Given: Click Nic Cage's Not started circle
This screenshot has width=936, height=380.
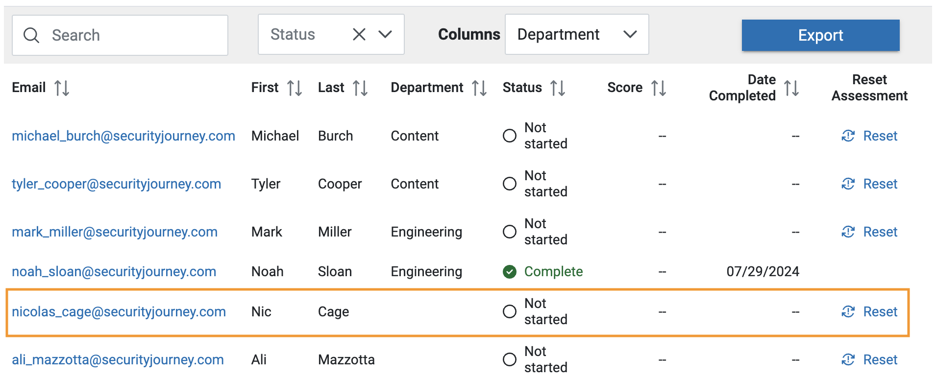Looking at the screenshot, I should coord(510,312).
